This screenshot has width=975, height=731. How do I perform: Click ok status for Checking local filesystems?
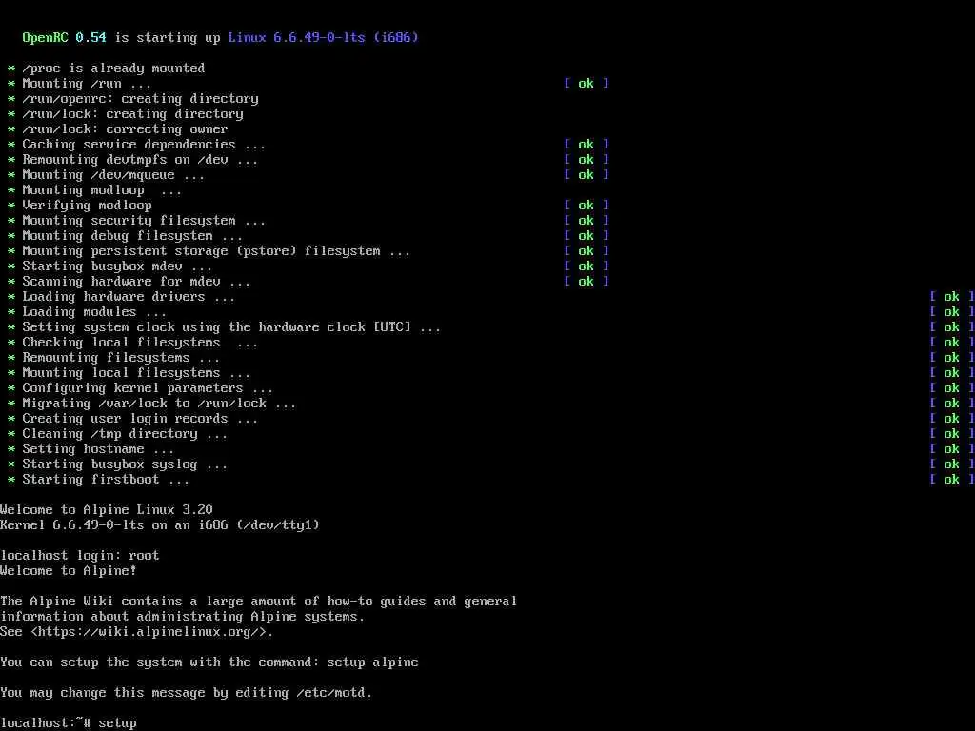tap(952, 343)
